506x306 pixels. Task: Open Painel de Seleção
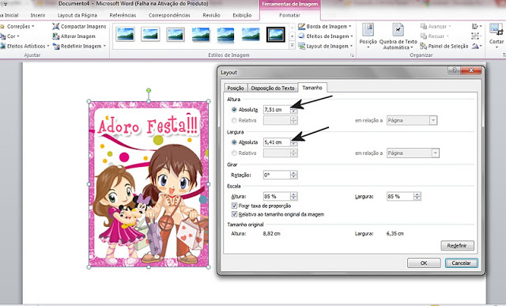click(444, 46)
